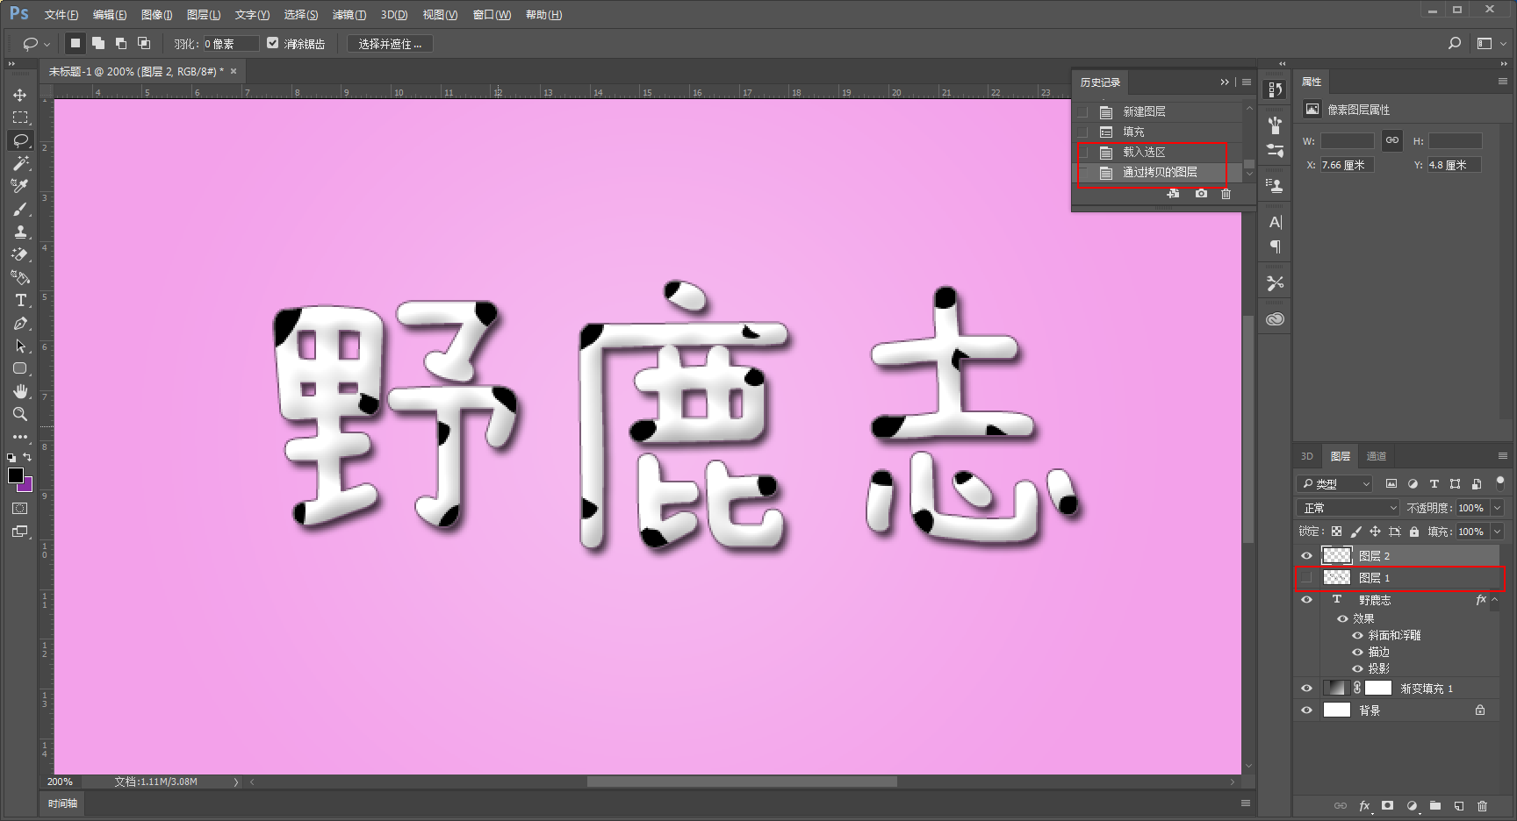Delete current history state

pos(1226,193)
